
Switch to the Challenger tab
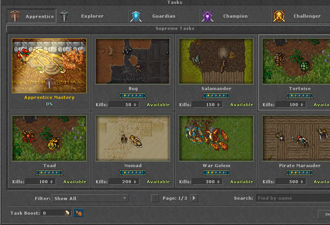click(301, 16)
